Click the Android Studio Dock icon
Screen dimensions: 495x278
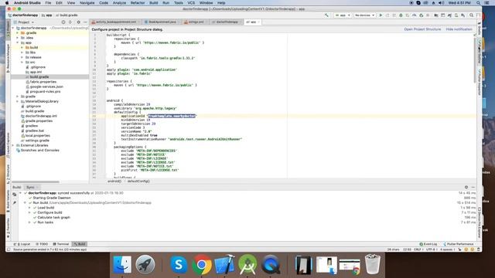click(247, 264)
